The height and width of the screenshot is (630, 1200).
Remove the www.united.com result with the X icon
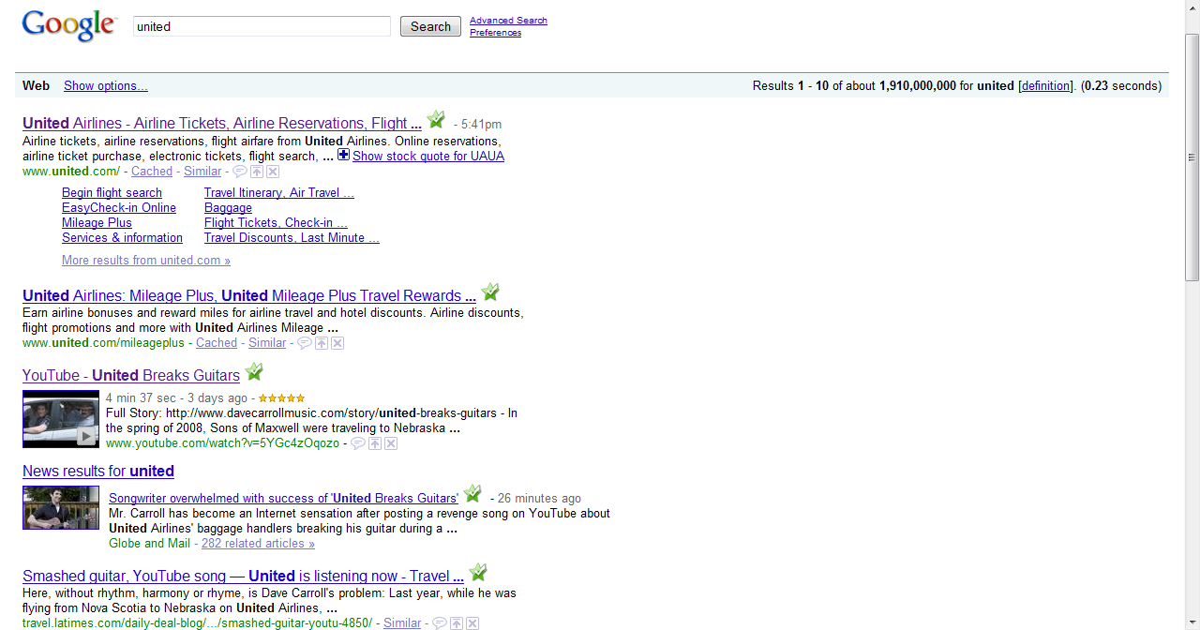(x=273, y=172)
